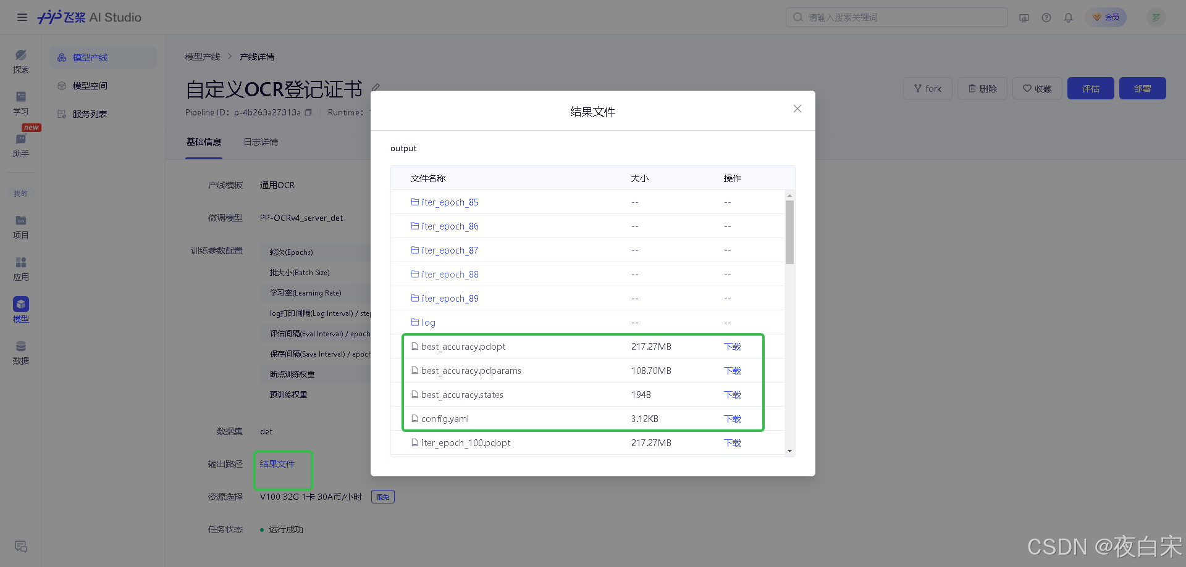Click the 文件名称 column header

[x=428, y=178]
